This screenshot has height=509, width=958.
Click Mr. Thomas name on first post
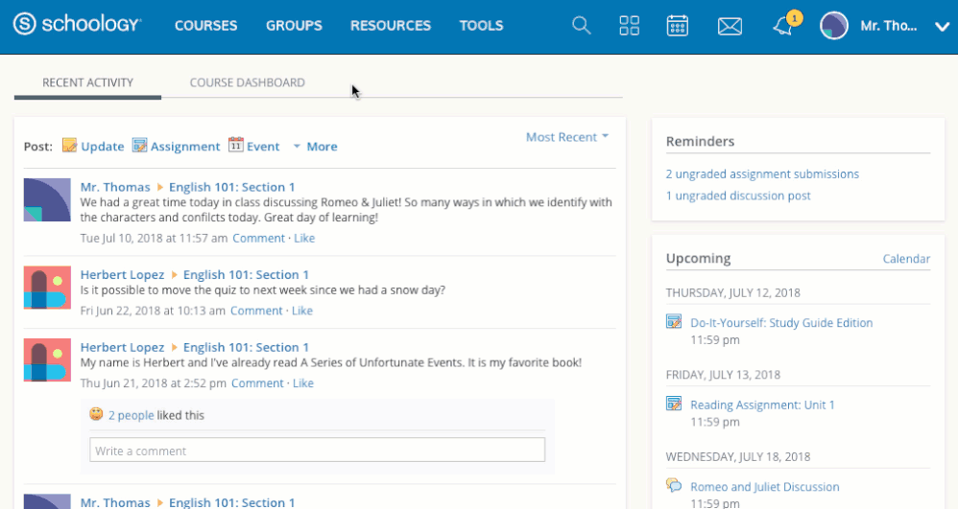pos(115,187)
